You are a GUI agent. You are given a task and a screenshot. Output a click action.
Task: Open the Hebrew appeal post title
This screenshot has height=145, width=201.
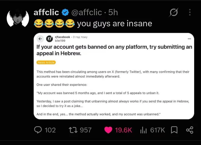[114, 50]
